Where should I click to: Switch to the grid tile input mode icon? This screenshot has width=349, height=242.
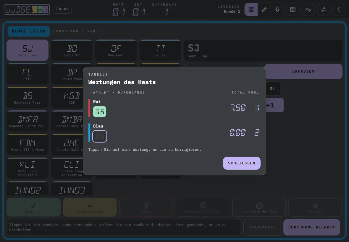pos(251,9)
